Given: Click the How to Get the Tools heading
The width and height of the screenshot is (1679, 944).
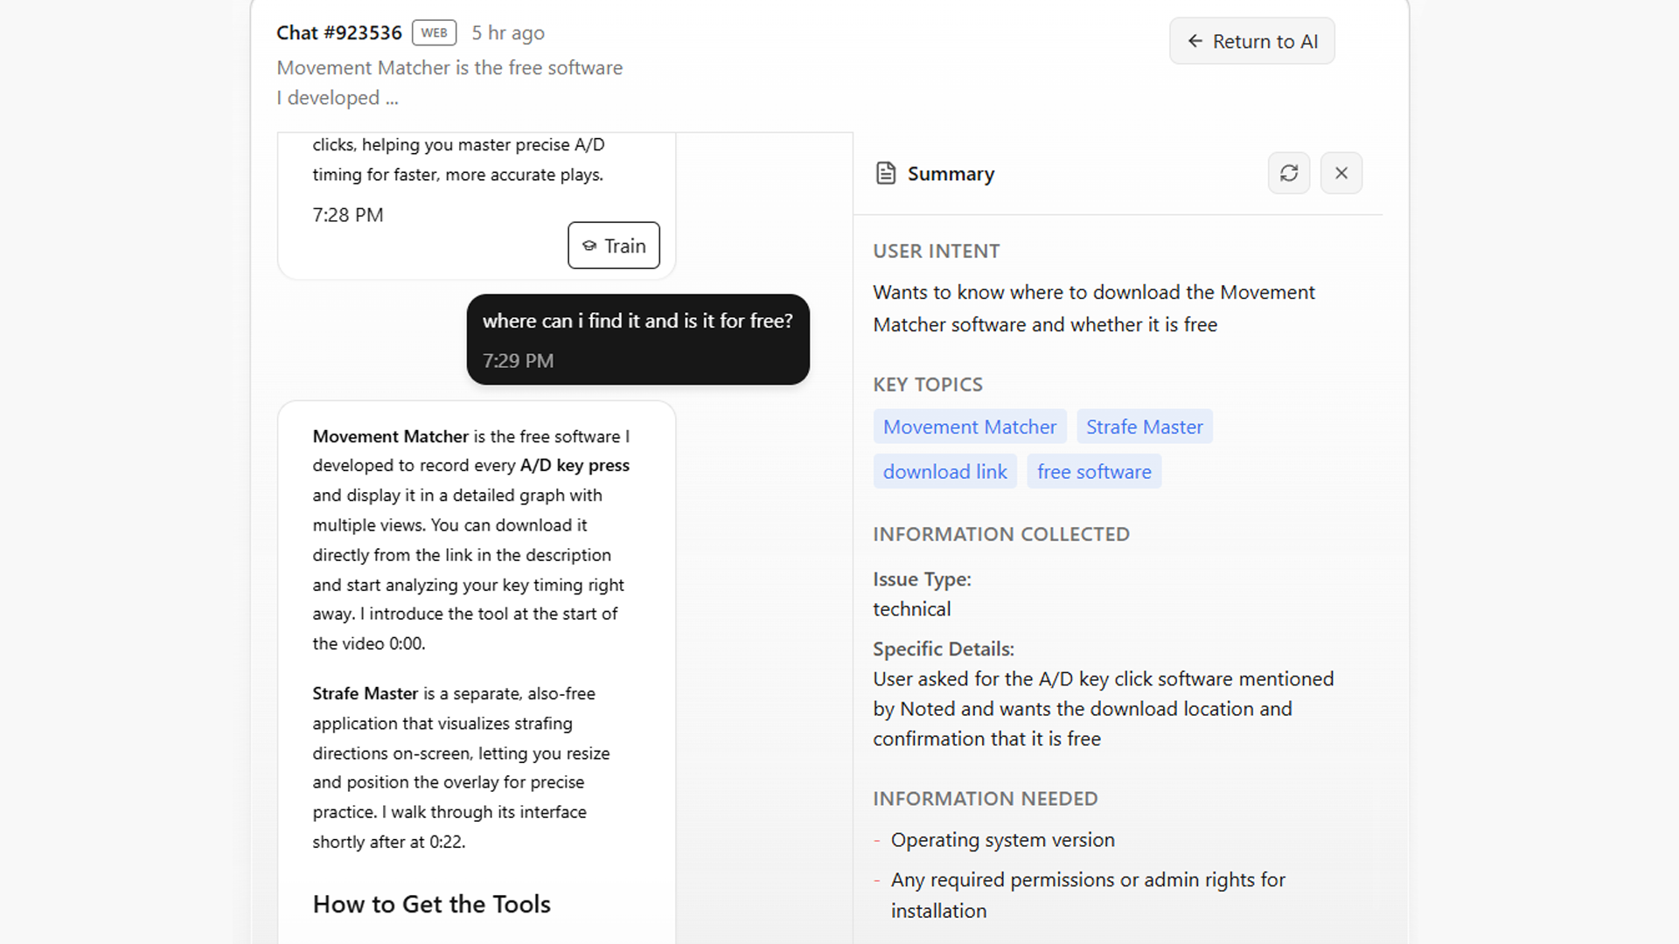Looking at the screenshot, I should tap(432, 904).
